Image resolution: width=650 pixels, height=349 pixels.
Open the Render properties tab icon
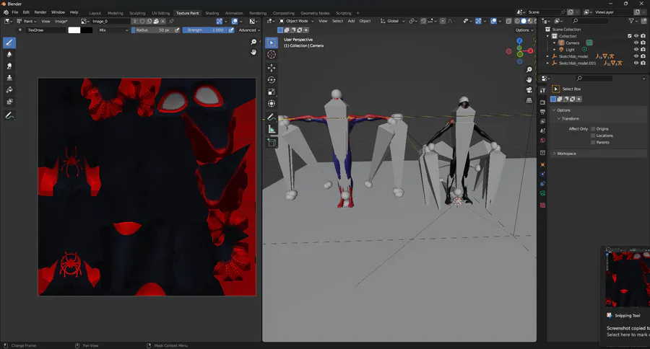[x=542, y=102]
